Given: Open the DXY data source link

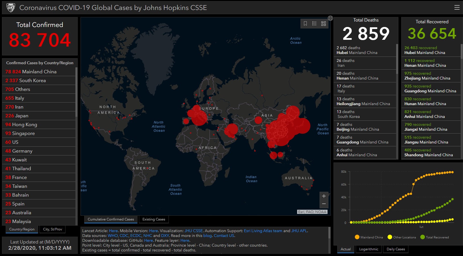Looking at the screenshot, I should coord(165,236).
